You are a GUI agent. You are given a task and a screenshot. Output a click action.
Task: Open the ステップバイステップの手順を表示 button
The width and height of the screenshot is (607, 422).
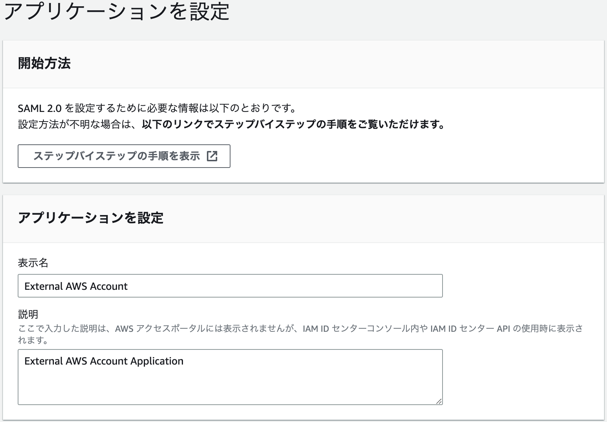(124, 156)
